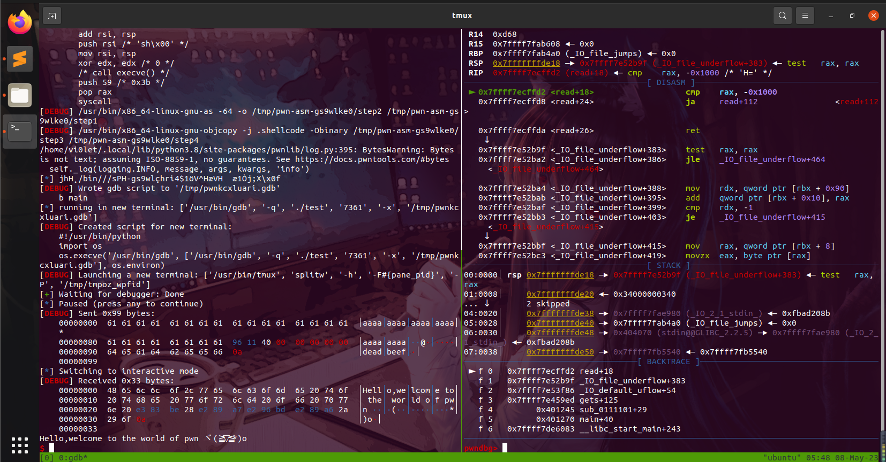886x462 pixels.
Task: Click the DISASM section header
Action: [x=671, y=82]
